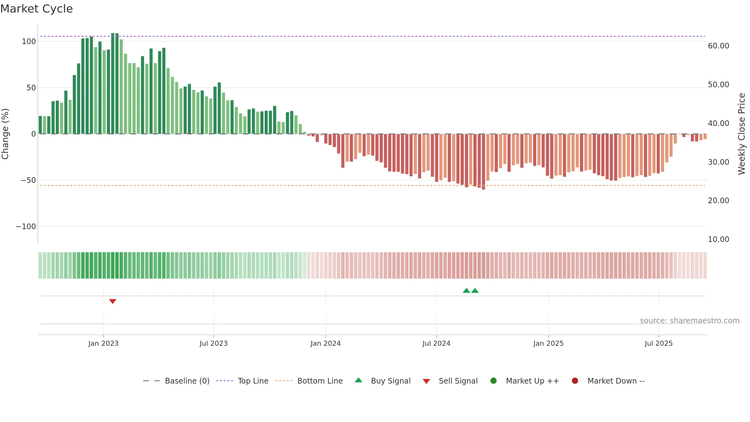This screenshot has width=750, height=422.
Task: Click the Top Line purple dotted legend marker
Action: [224, 381]
